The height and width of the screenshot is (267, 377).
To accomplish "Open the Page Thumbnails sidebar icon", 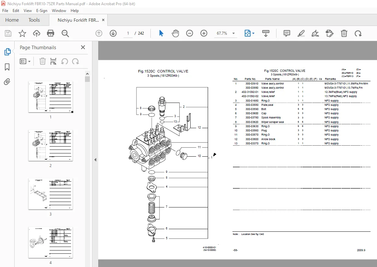I will (7, 52).
